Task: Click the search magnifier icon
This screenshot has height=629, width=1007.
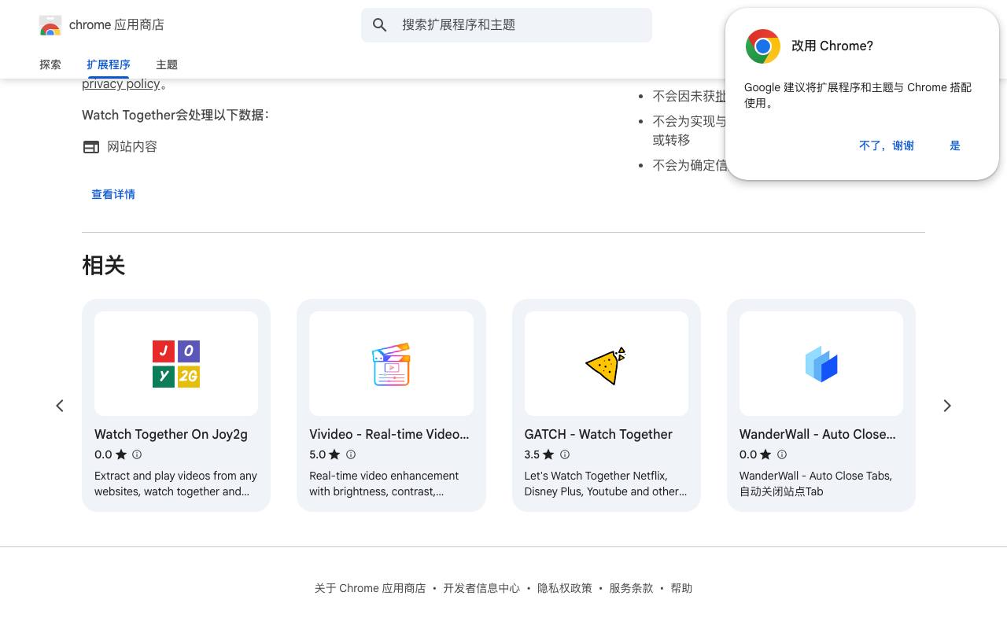Action: pyautogui.click(x=380, y=25)
